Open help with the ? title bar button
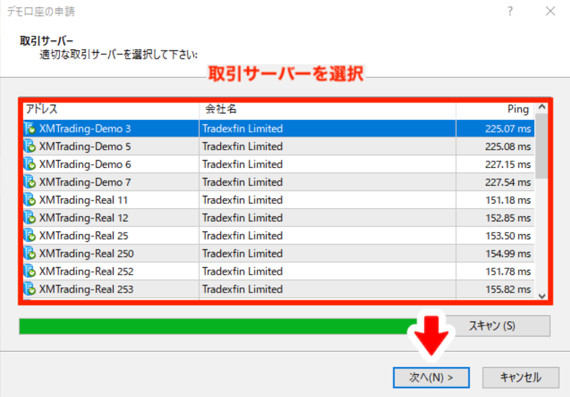Screen dimensions: 570x397 pyautogui.click(x=510, y=11)
